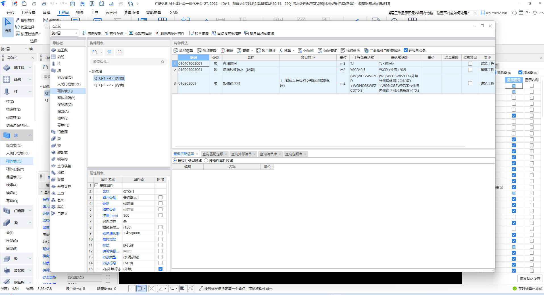Click 检查做法 in the 定义 toolbar
Image resolution: width=544 pixels, height=295 pixels.
199,33
